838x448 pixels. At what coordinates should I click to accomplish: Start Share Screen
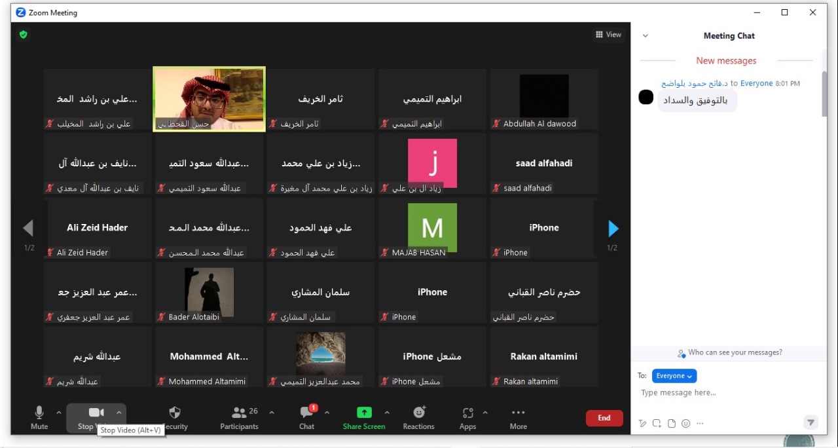tap(364, 417)
